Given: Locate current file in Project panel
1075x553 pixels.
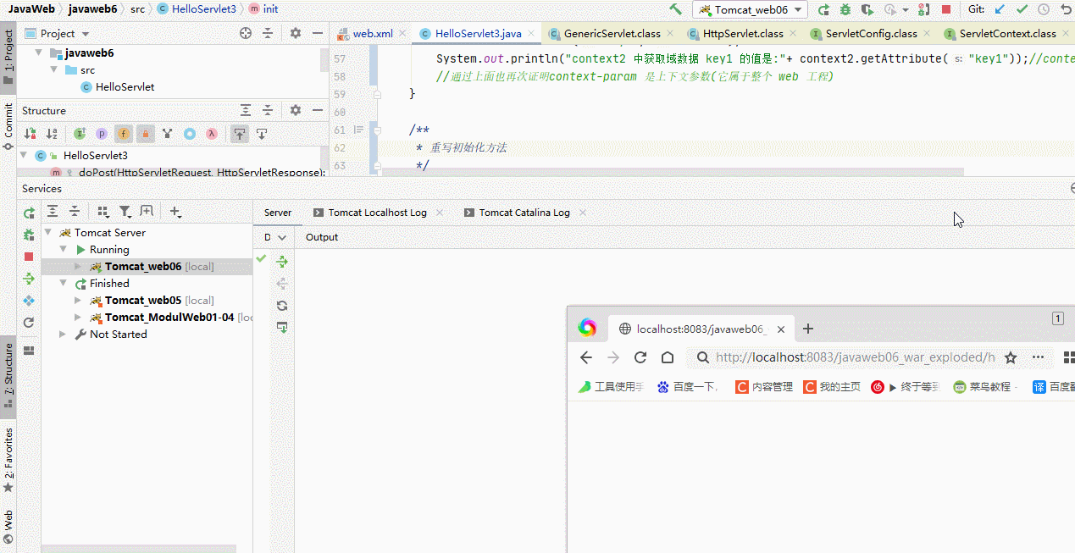Looking at the screenshot, I should point(246,33).
